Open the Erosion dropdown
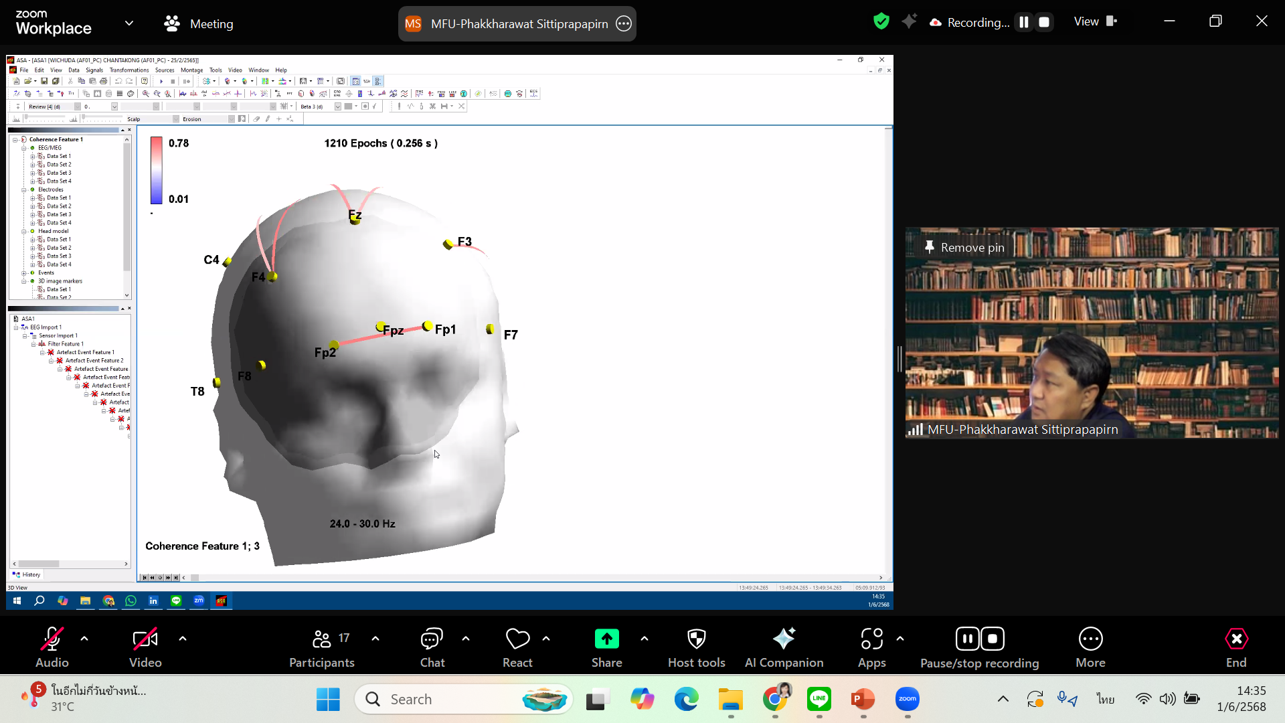1285x723 pixels. (231, 119)
